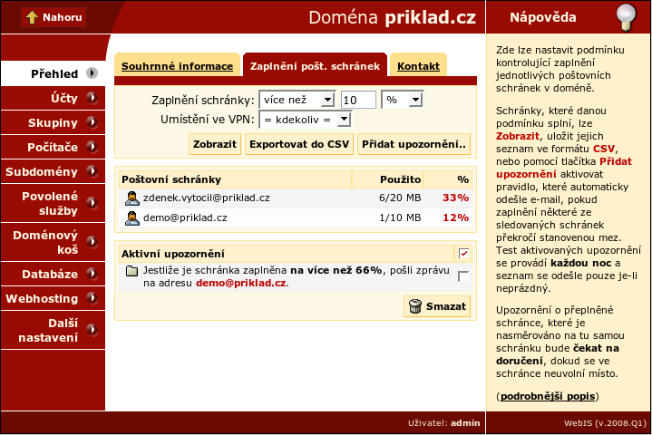Click the 1/10 MB usage cell
The height and width of the screenshot is (435, 652).
tap(400, 217)
